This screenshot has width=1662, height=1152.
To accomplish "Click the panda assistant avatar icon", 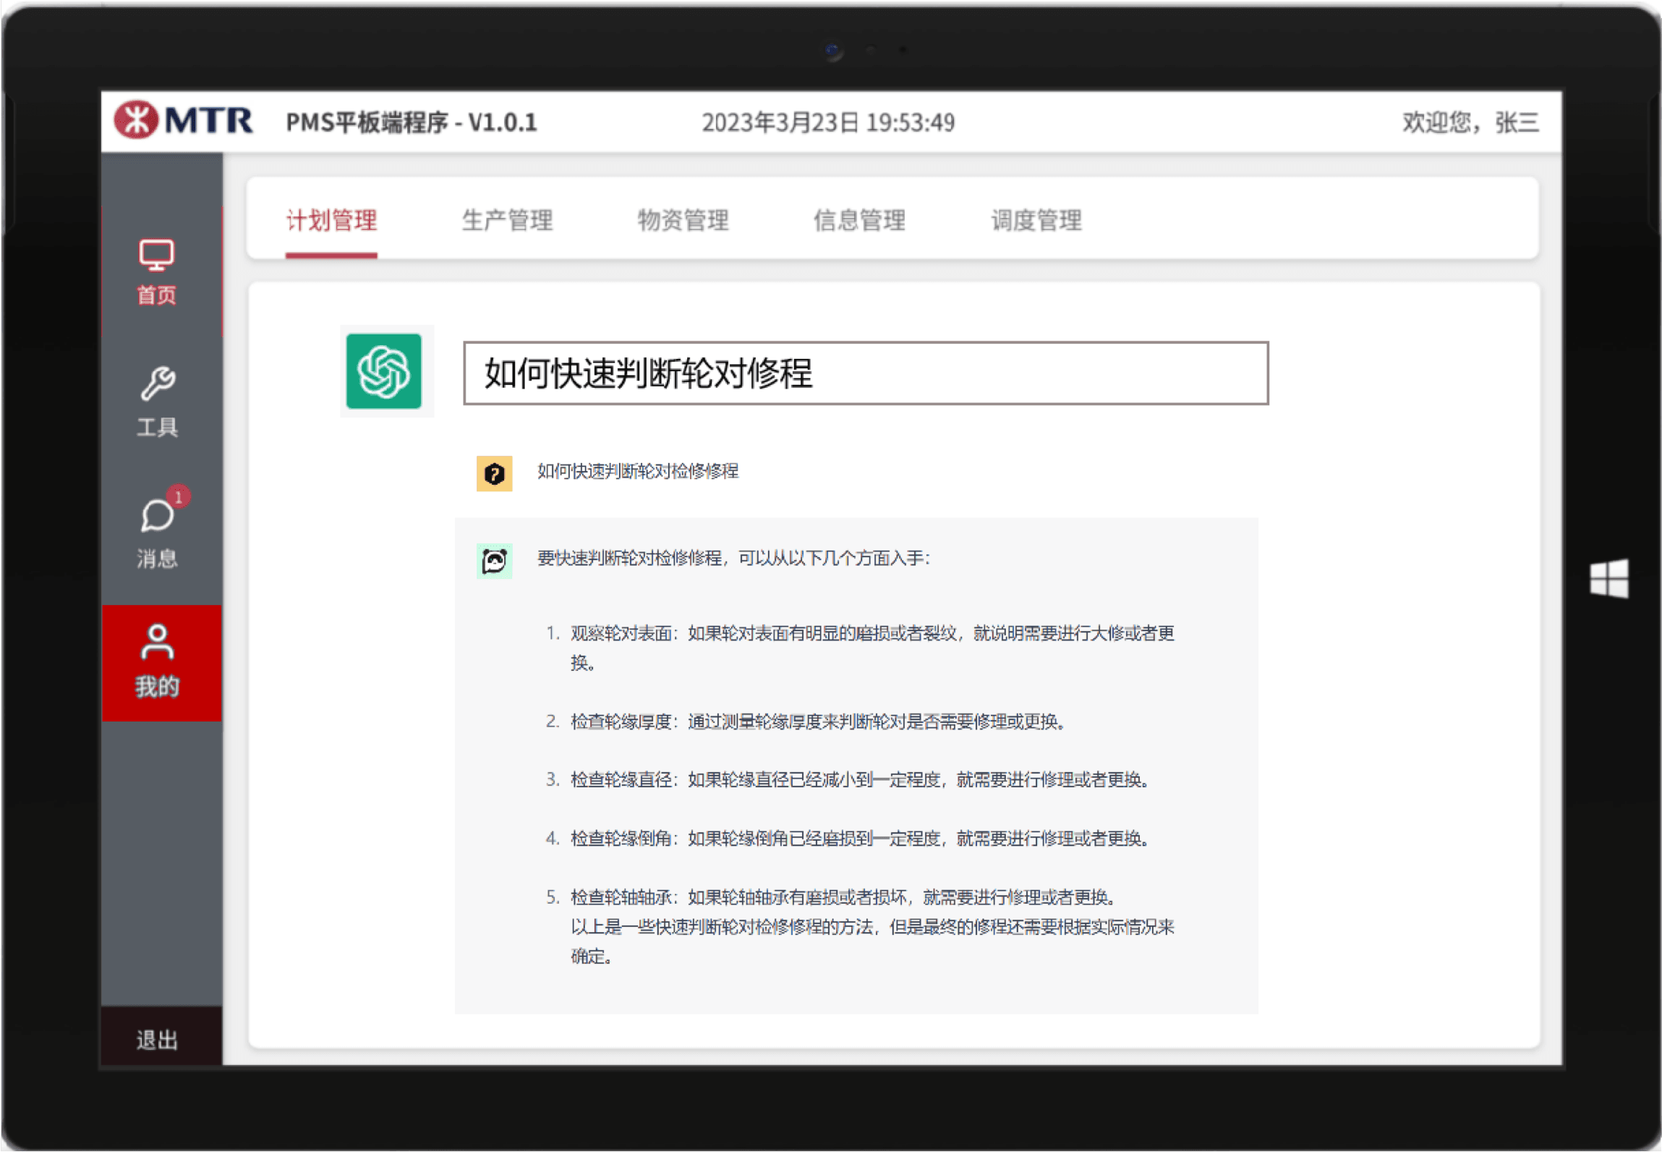I will pyautogui.click(x=495, y=559).
